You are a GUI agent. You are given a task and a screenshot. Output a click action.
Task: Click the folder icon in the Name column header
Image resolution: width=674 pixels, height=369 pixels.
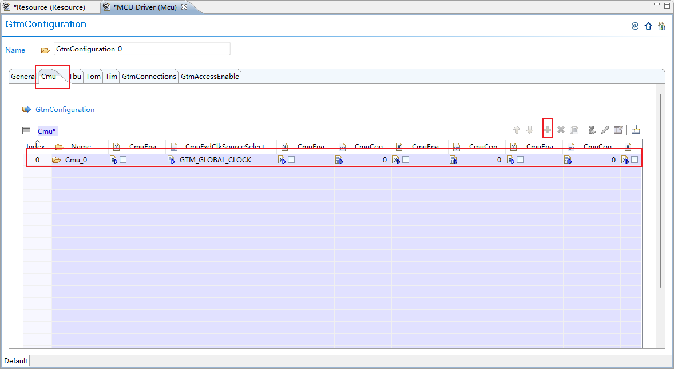click(60, 147)
